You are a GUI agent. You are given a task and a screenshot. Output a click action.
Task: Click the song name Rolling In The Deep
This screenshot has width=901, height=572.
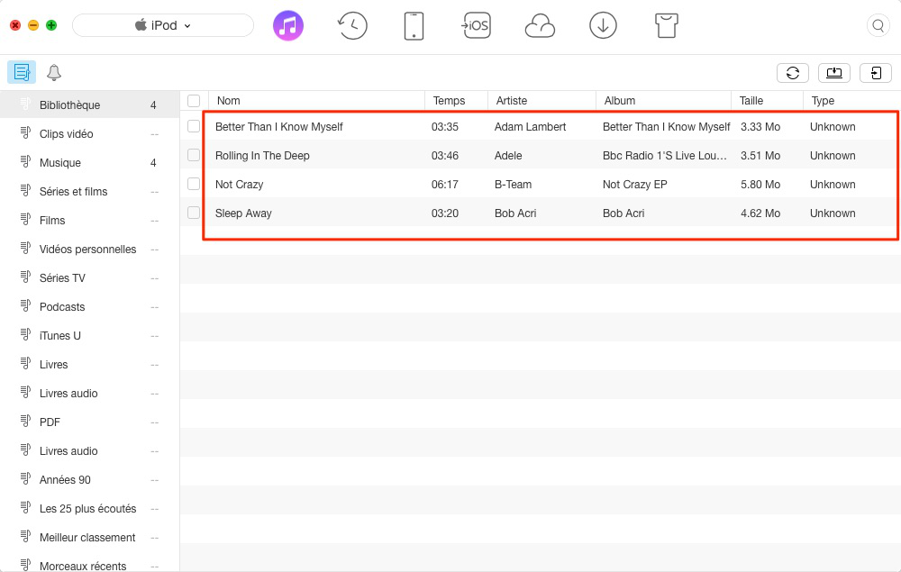point(262,155)
